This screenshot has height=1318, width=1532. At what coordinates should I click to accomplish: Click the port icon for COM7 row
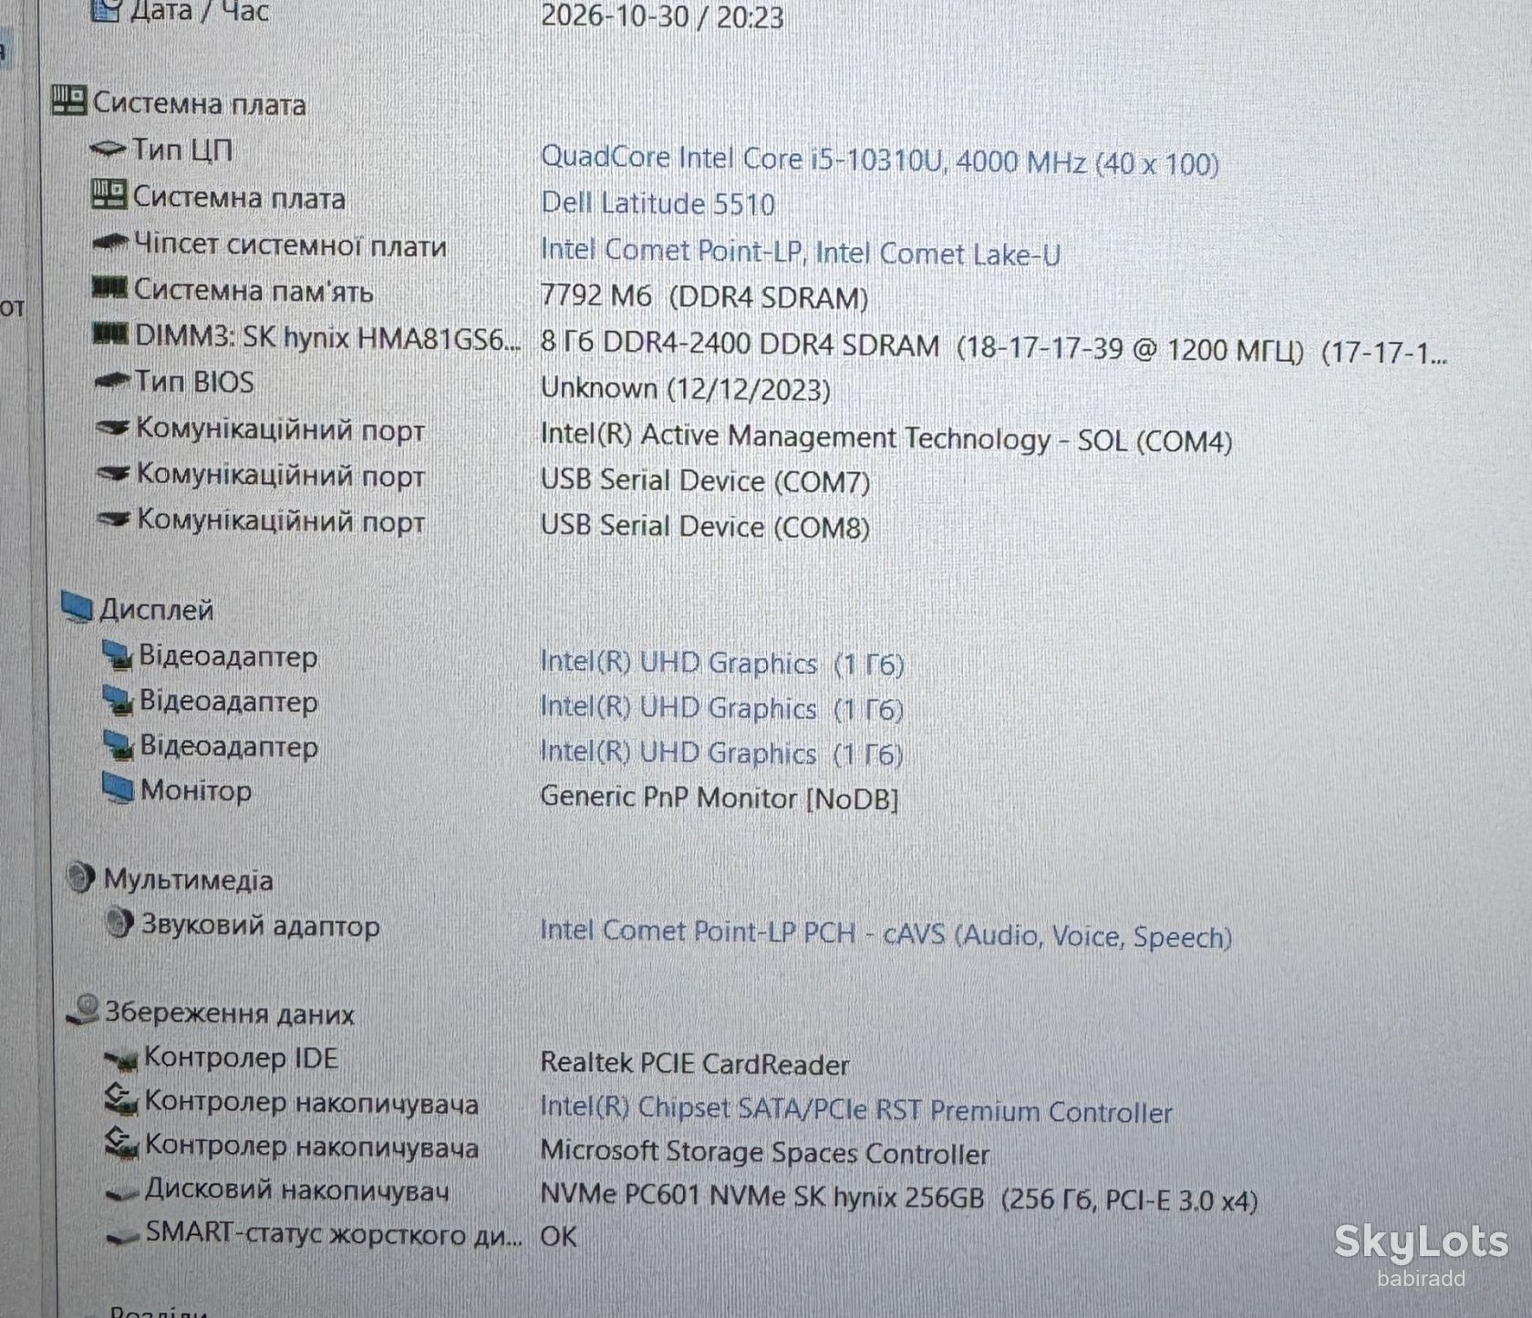tap(114, 472)
